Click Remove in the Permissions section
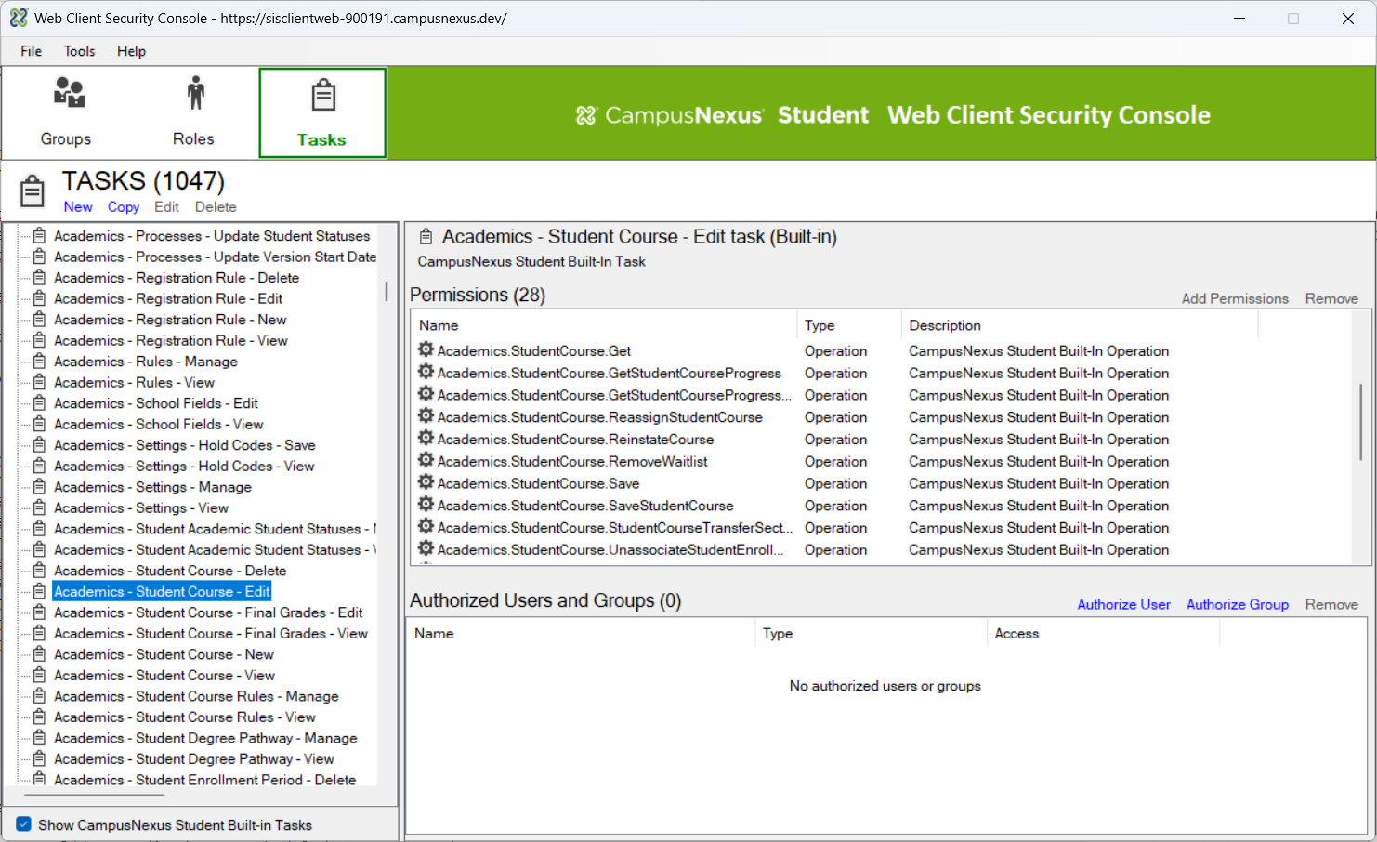This screenshot has height=842, width=1377. click(x=1331, y=298)
